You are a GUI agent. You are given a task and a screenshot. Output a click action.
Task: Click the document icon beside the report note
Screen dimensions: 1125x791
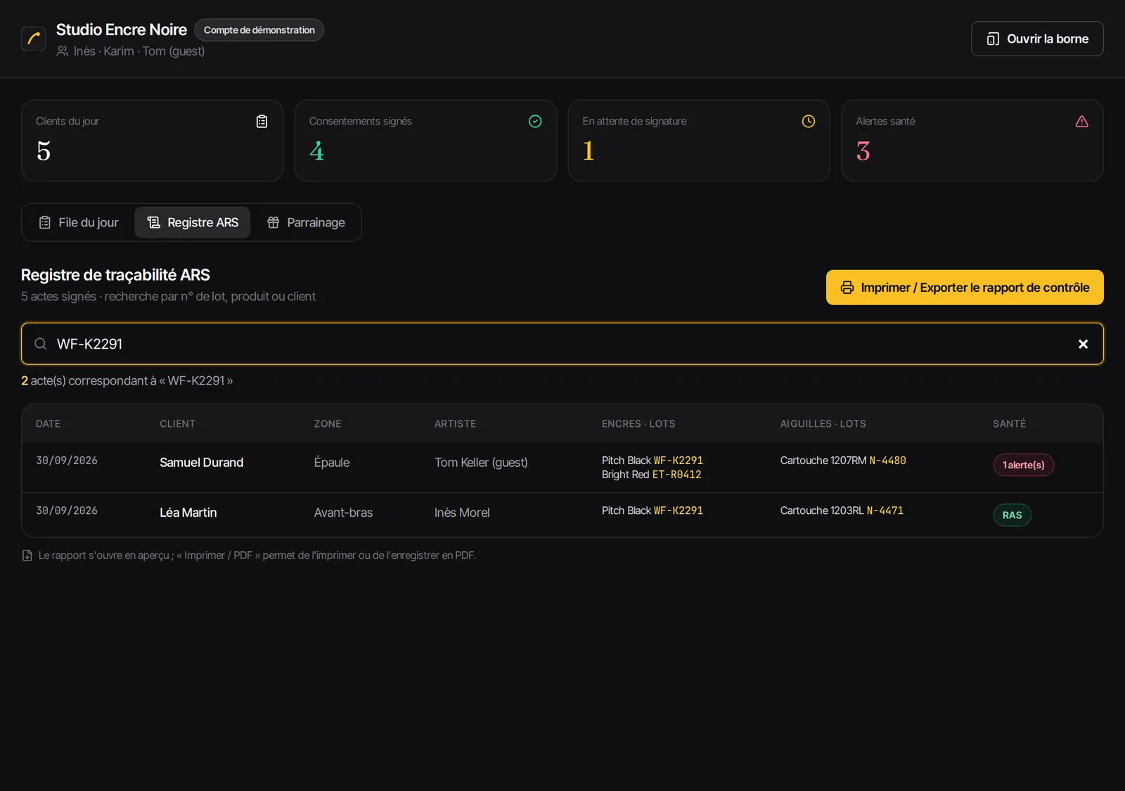coord(27,555)
